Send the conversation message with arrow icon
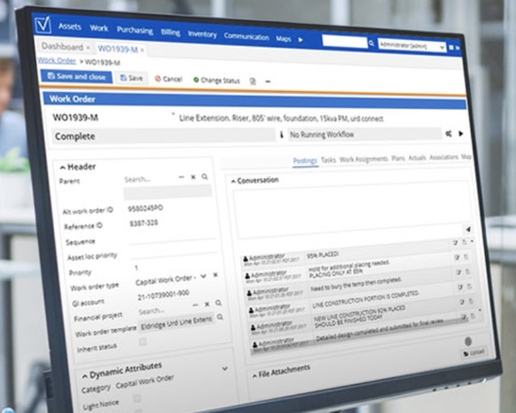 pyautogui.click(x=467, y=229)
